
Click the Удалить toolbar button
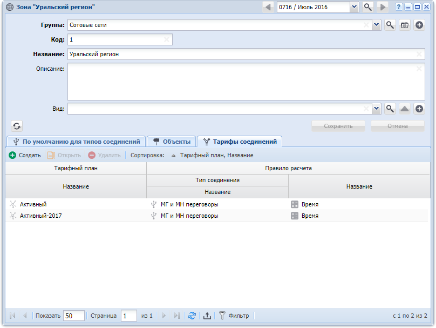click(x=105, y=155)
